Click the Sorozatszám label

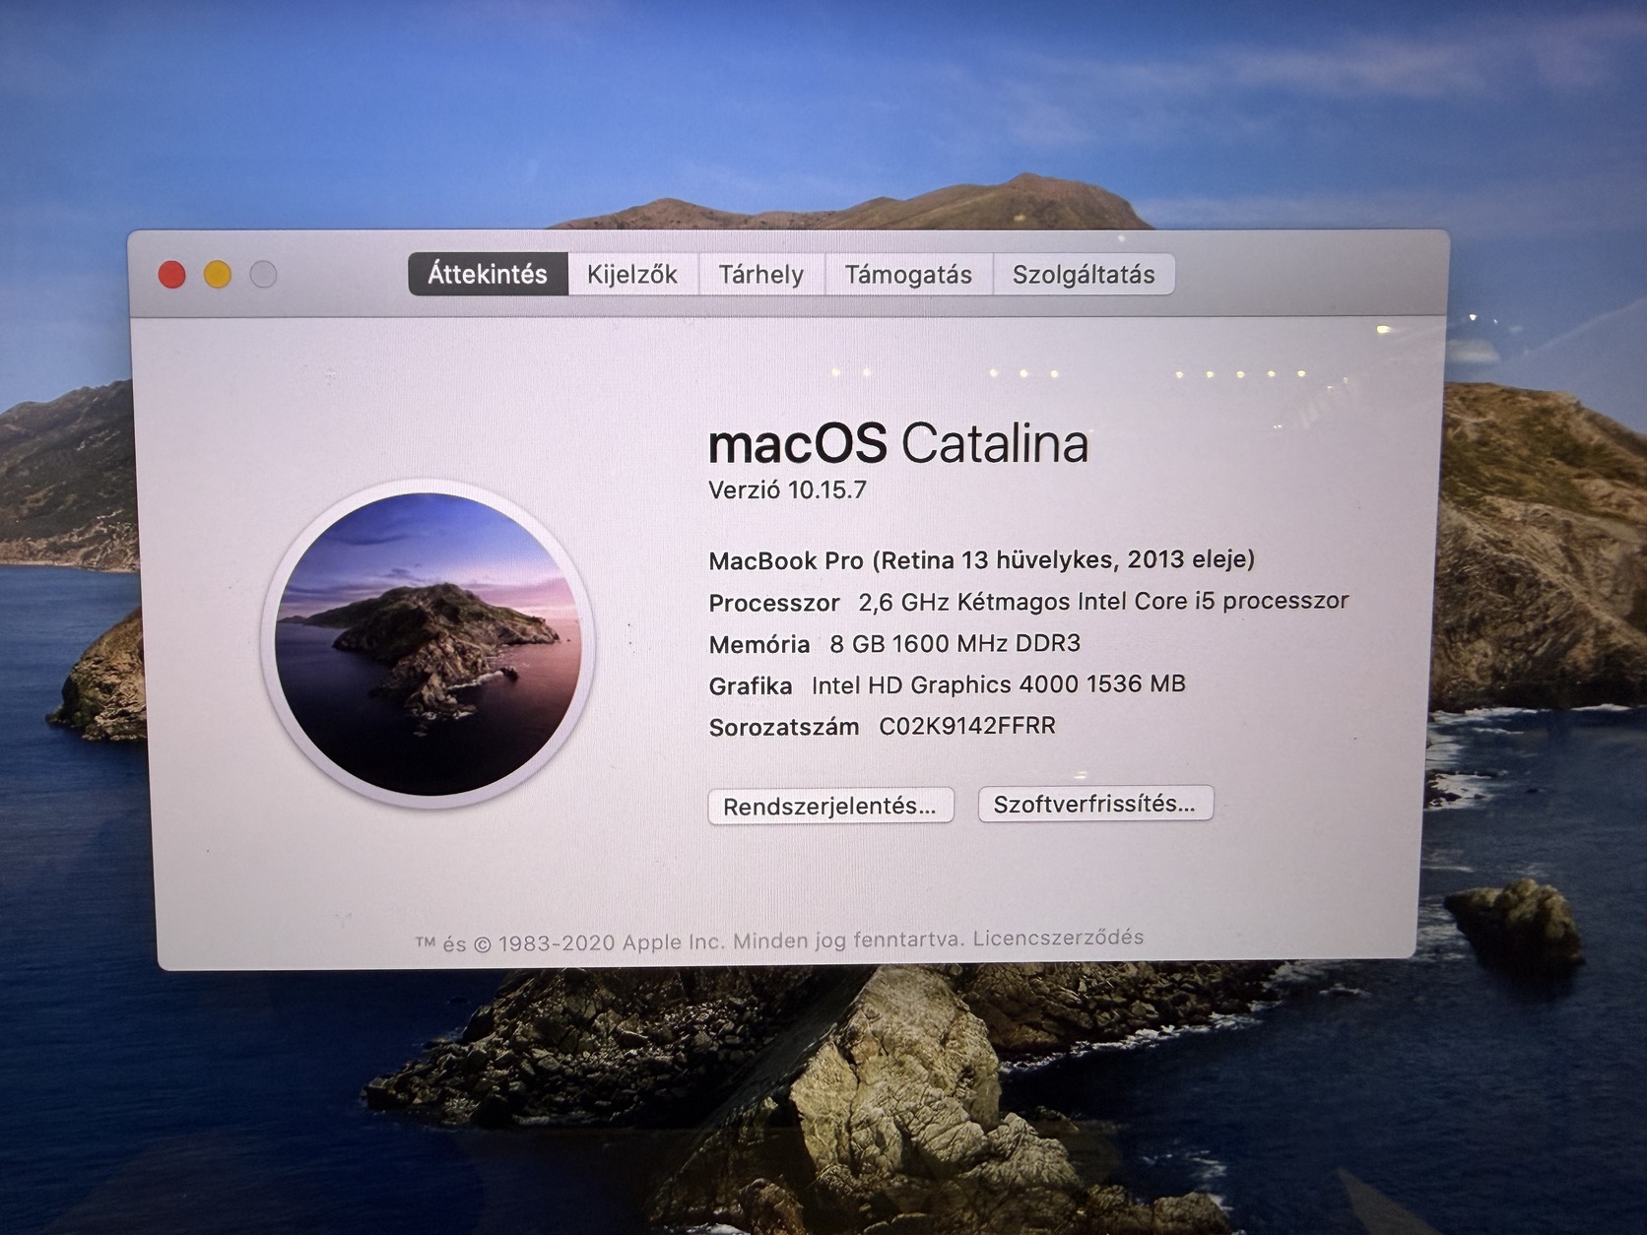[784, 728]
